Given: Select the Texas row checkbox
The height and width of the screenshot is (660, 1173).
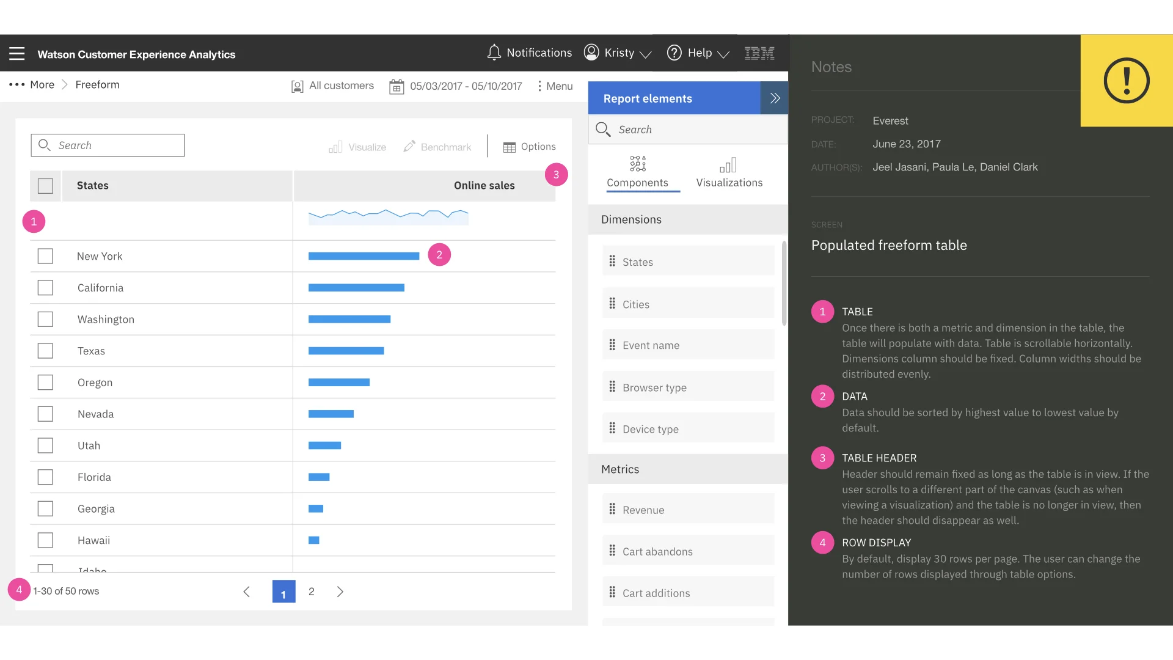Looking at the screenshot, I should coord(45,351).
